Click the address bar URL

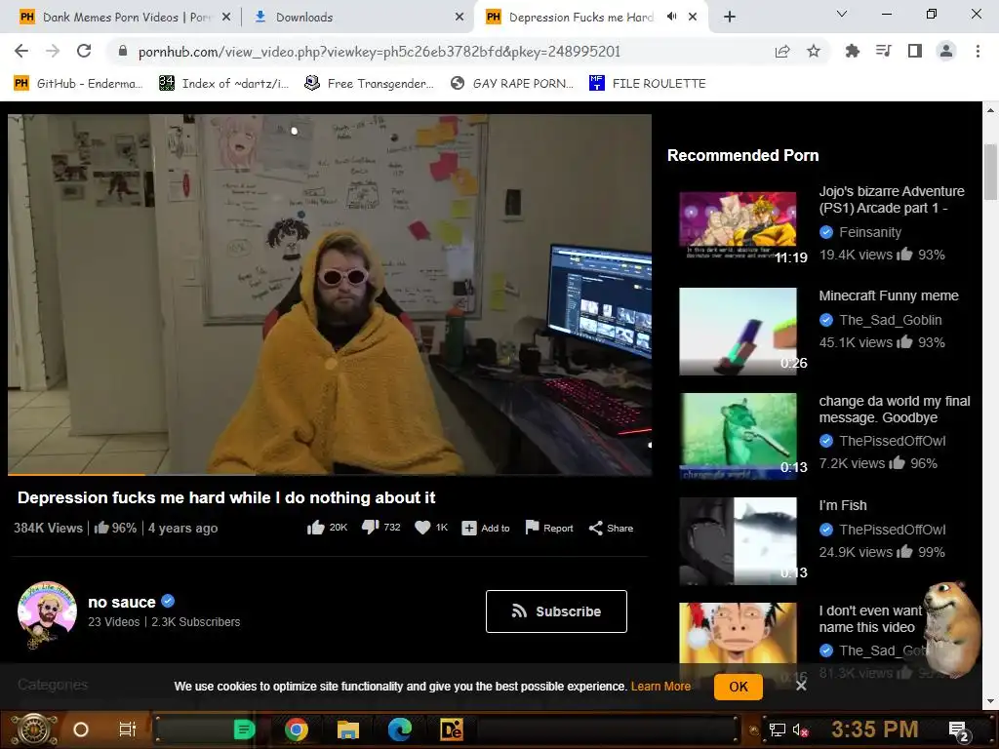(x=380, y=52)
